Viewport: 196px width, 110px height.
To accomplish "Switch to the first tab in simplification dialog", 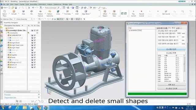I will pyautogui.click(x=162, y=28).
